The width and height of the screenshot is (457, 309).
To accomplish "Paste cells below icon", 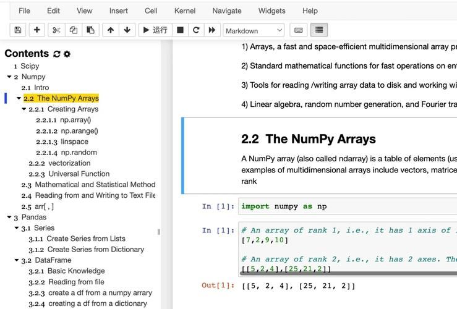I will click(x=91, y=30).
